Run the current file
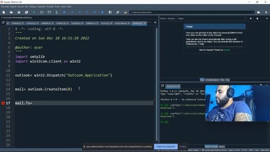 34,12
